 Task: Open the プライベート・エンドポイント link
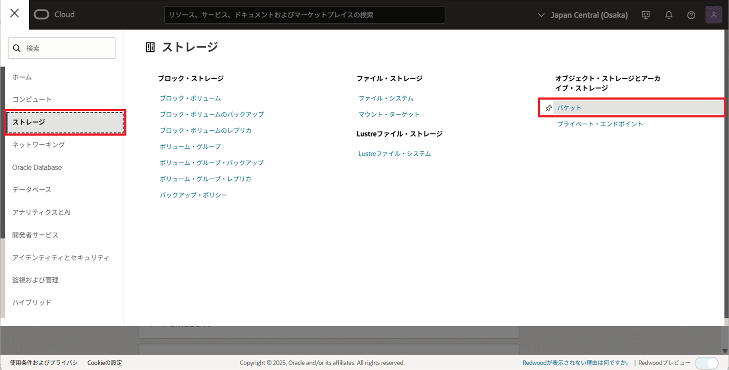tap(600, 124)
